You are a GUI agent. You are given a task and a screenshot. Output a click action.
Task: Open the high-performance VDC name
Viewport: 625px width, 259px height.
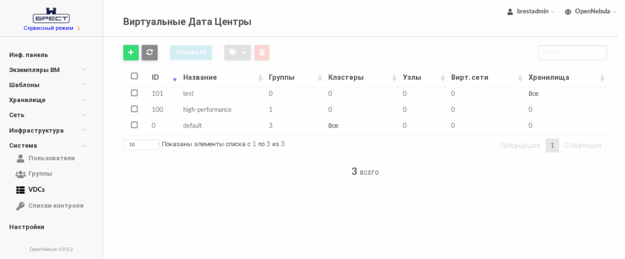207,109
